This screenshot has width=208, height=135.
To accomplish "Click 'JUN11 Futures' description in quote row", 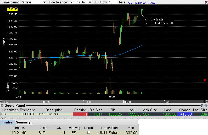I will coord(47,114).
